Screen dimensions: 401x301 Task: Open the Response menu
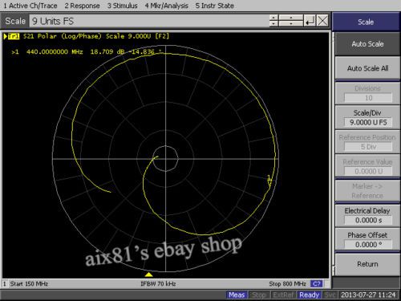point(82,6)
